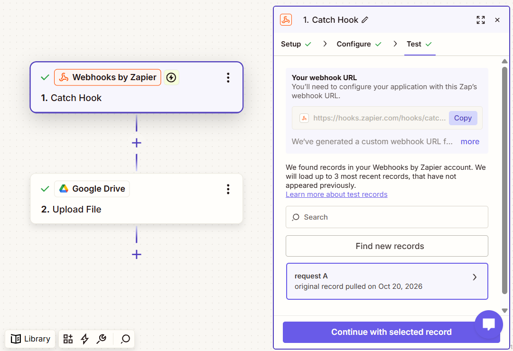
Task: Click Find new records button
Action: click(x=387, y=246)
